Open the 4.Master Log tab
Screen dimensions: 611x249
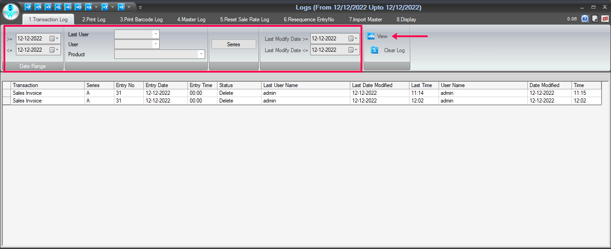click(x=191, y=20)
